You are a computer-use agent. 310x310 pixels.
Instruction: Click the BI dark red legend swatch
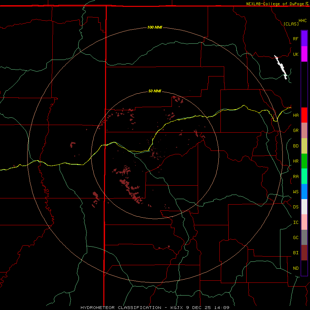click(304, 253)
